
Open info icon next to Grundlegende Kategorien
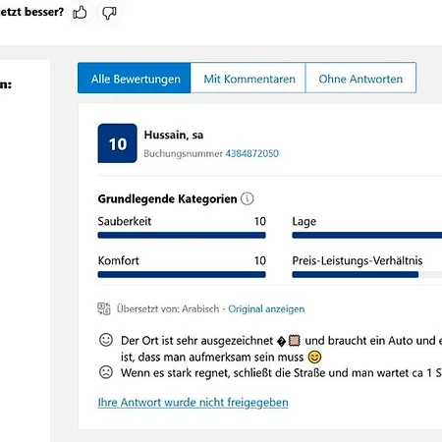pos(248,198)
